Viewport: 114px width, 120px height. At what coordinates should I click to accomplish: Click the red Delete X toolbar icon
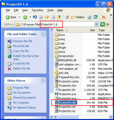[x=104, y=17]
